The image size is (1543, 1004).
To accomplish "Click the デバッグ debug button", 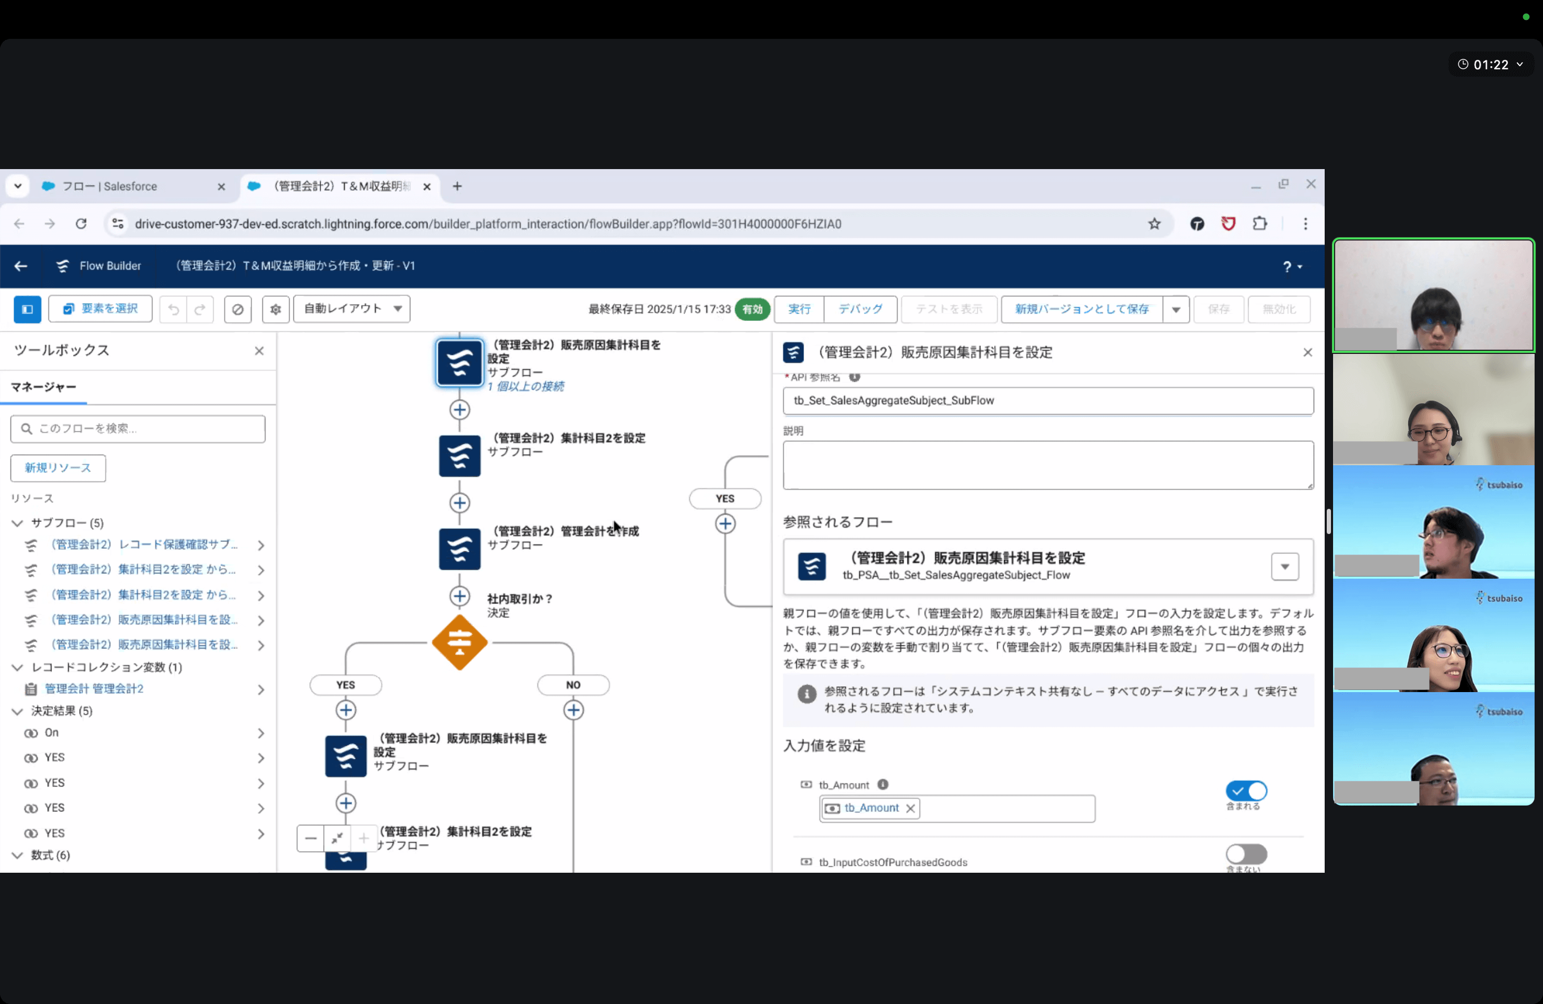I will [x=860, y=309].
